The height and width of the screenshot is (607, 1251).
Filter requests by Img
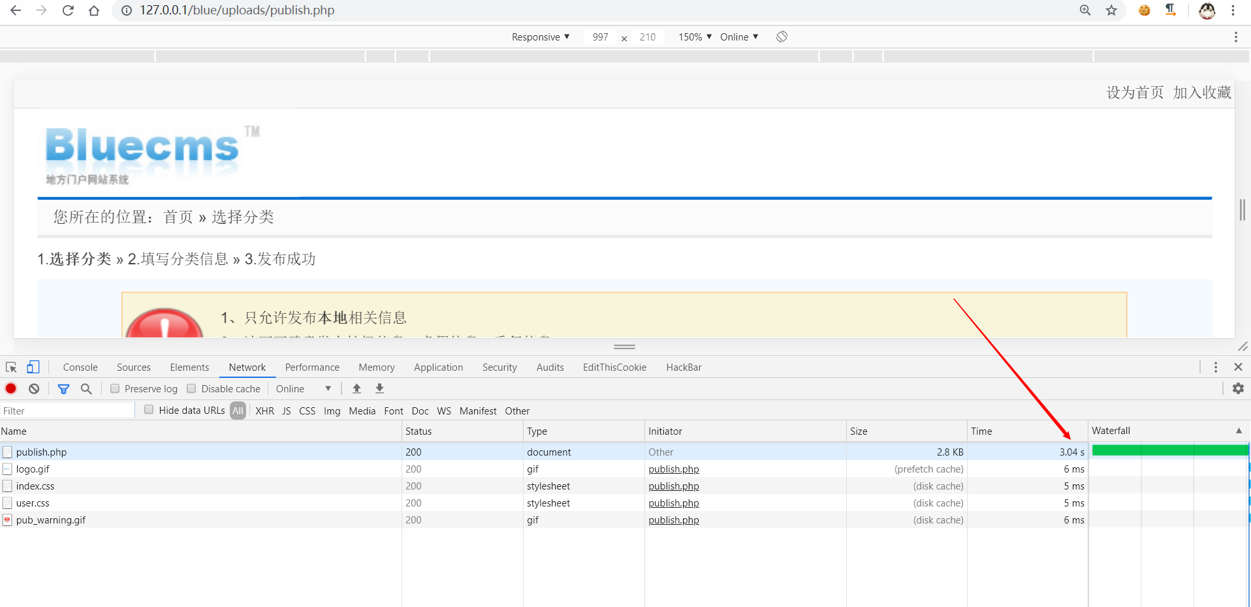[332, 411]
